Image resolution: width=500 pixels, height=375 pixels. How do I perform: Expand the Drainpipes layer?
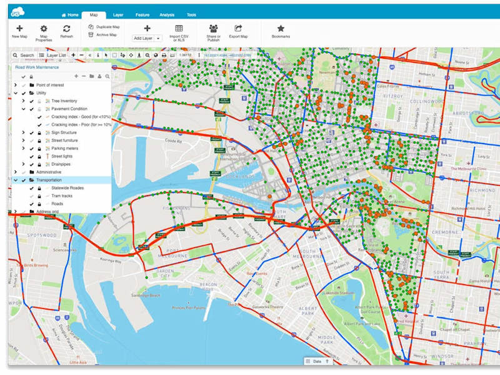[23, 164]
